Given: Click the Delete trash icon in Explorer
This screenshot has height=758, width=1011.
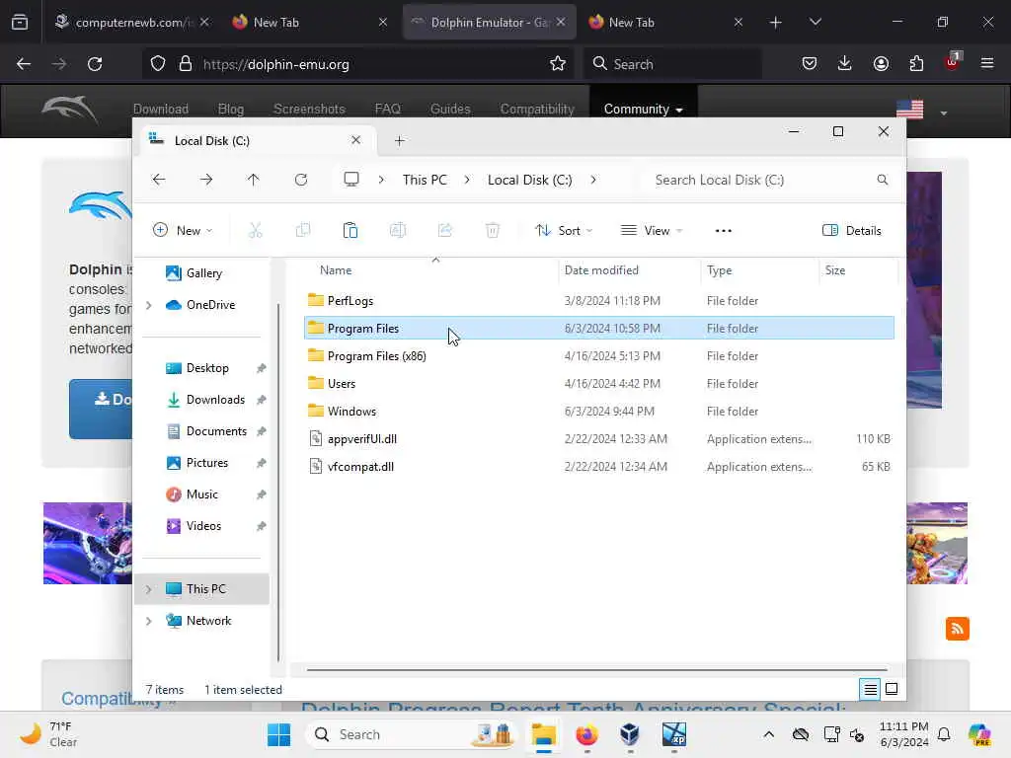Looking at the screenshot, I should coord(493,230).
